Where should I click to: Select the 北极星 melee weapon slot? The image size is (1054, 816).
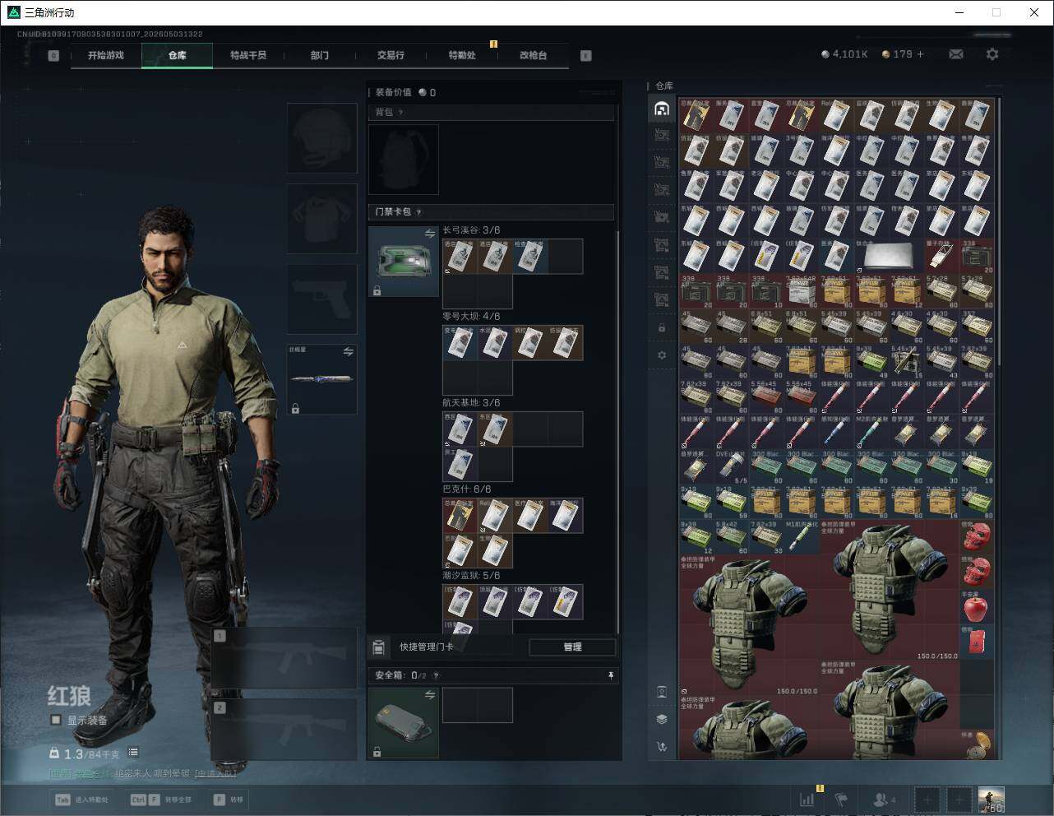click(x=322, y=379)
